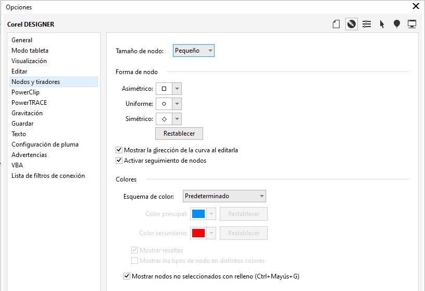Expand the Simétrico node shape dropdown

(177, 119)
